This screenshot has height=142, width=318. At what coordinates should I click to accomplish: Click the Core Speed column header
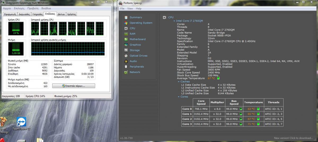[201, 102]
